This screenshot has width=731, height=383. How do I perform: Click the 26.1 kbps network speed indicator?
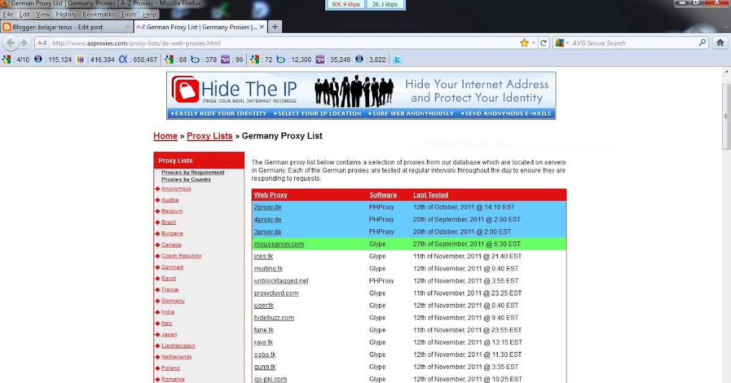[385, 4]
